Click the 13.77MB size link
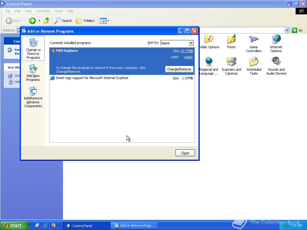 coord(186,51)
